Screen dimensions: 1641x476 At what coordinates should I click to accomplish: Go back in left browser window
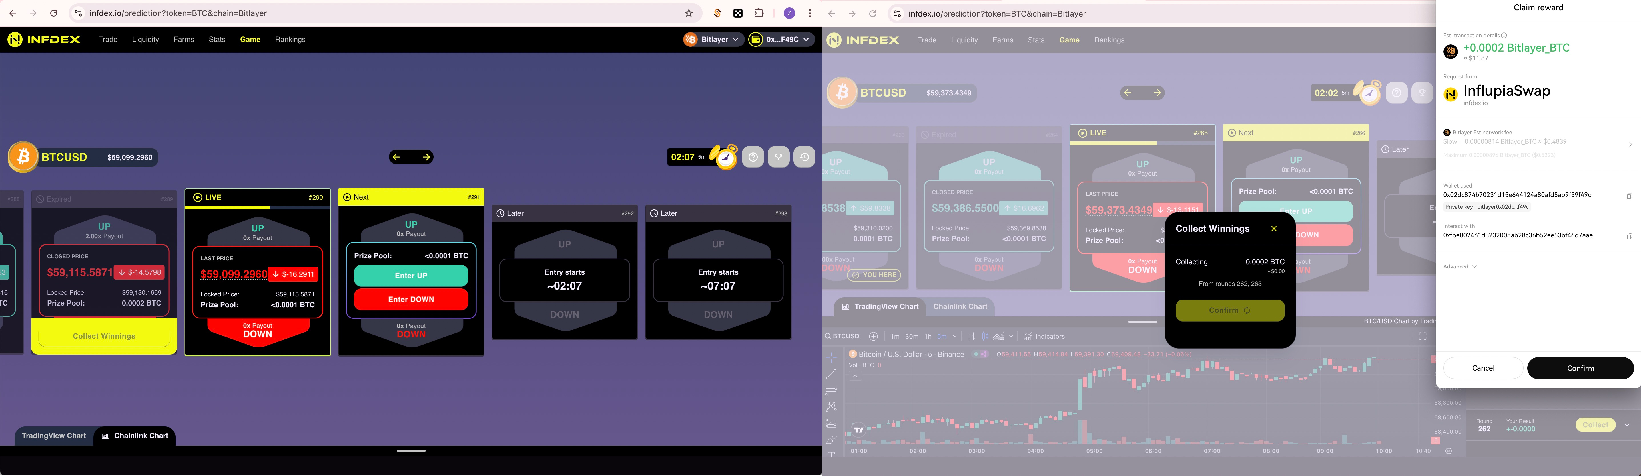pos(13,13)
